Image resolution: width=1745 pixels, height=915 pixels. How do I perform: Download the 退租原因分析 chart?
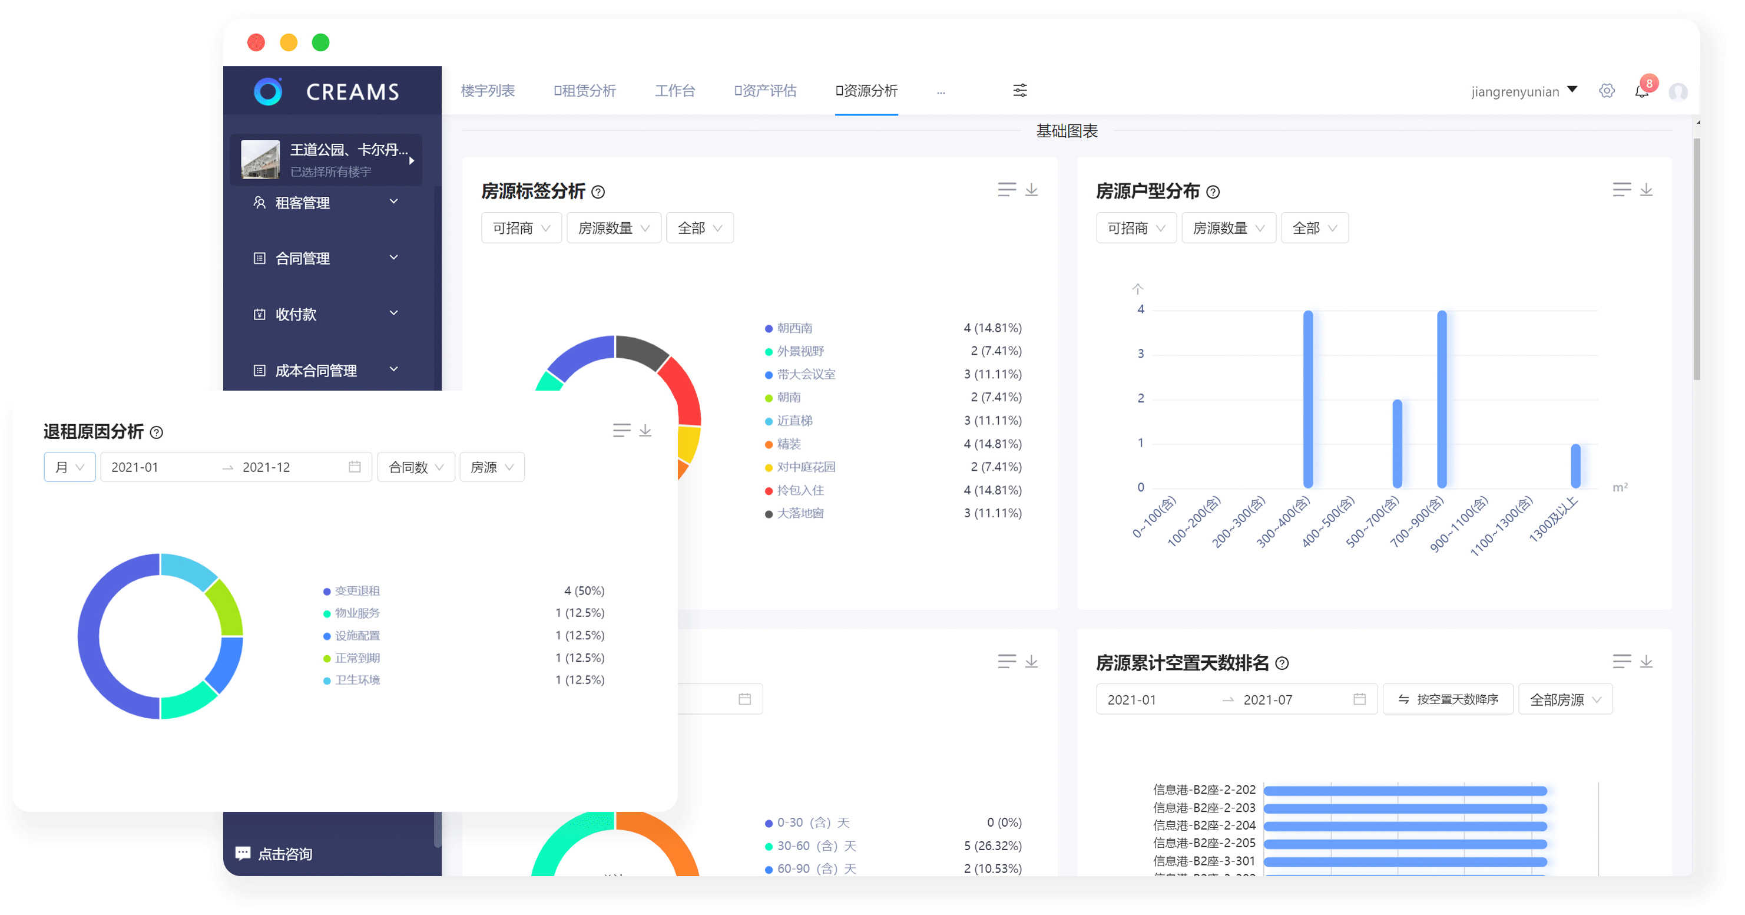pos(645,430)
